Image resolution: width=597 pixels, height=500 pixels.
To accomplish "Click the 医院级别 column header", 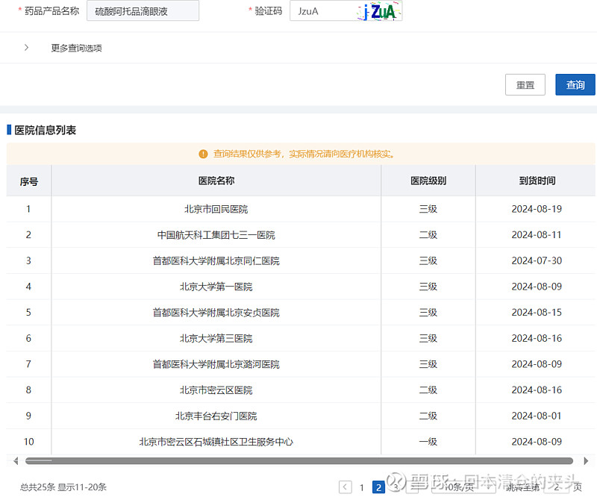I will click(428, 181).
